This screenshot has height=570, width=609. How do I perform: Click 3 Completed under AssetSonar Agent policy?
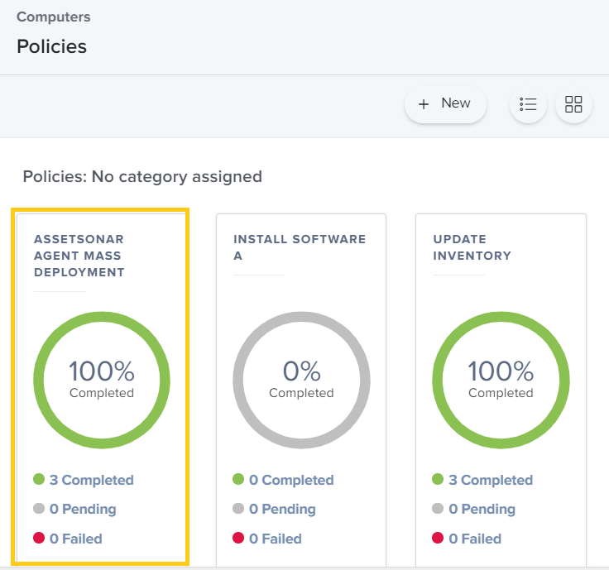[x=91, y=480]
